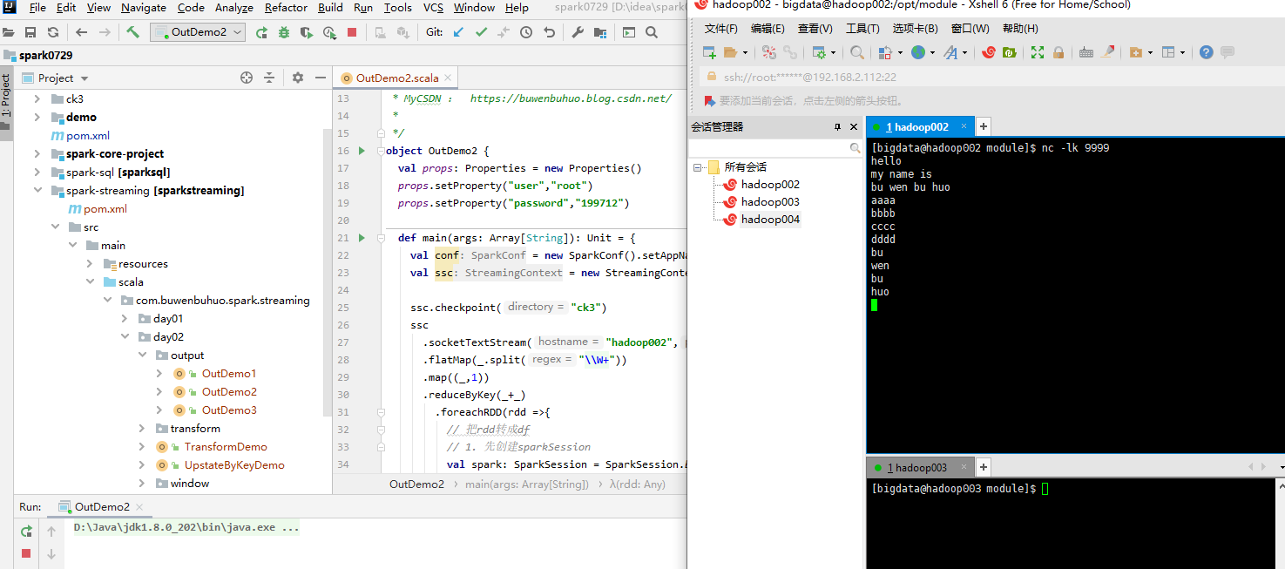Open Project panel gear options
This screenshot has width=1285, height=569.
298,78
